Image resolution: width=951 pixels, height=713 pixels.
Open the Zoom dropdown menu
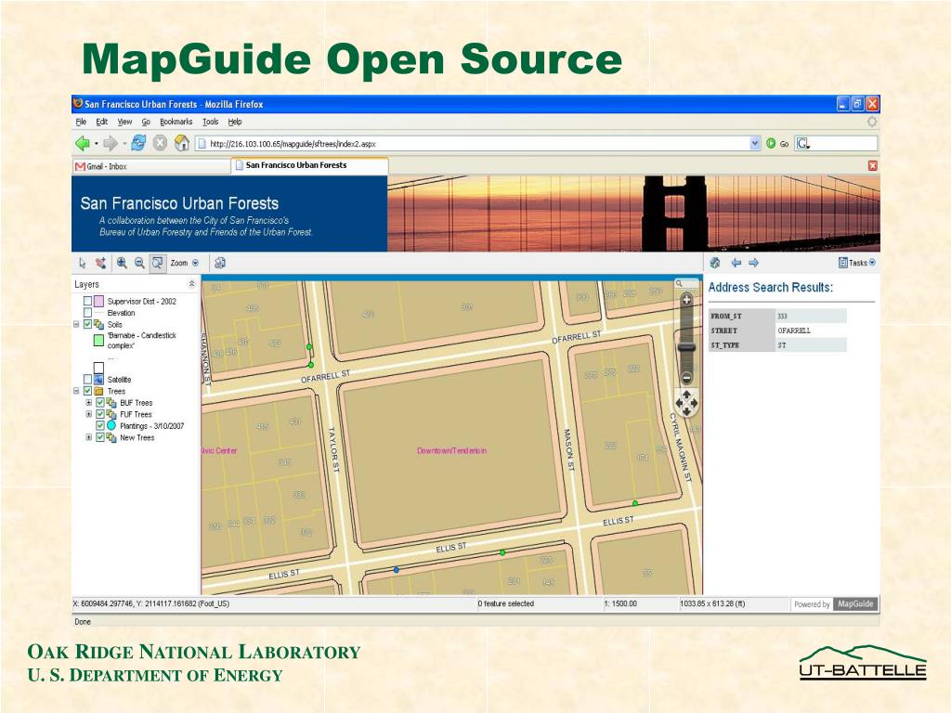tap(185, 263)
